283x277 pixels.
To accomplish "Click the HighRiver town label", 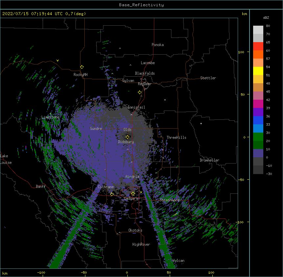I will tap(141, 244).
